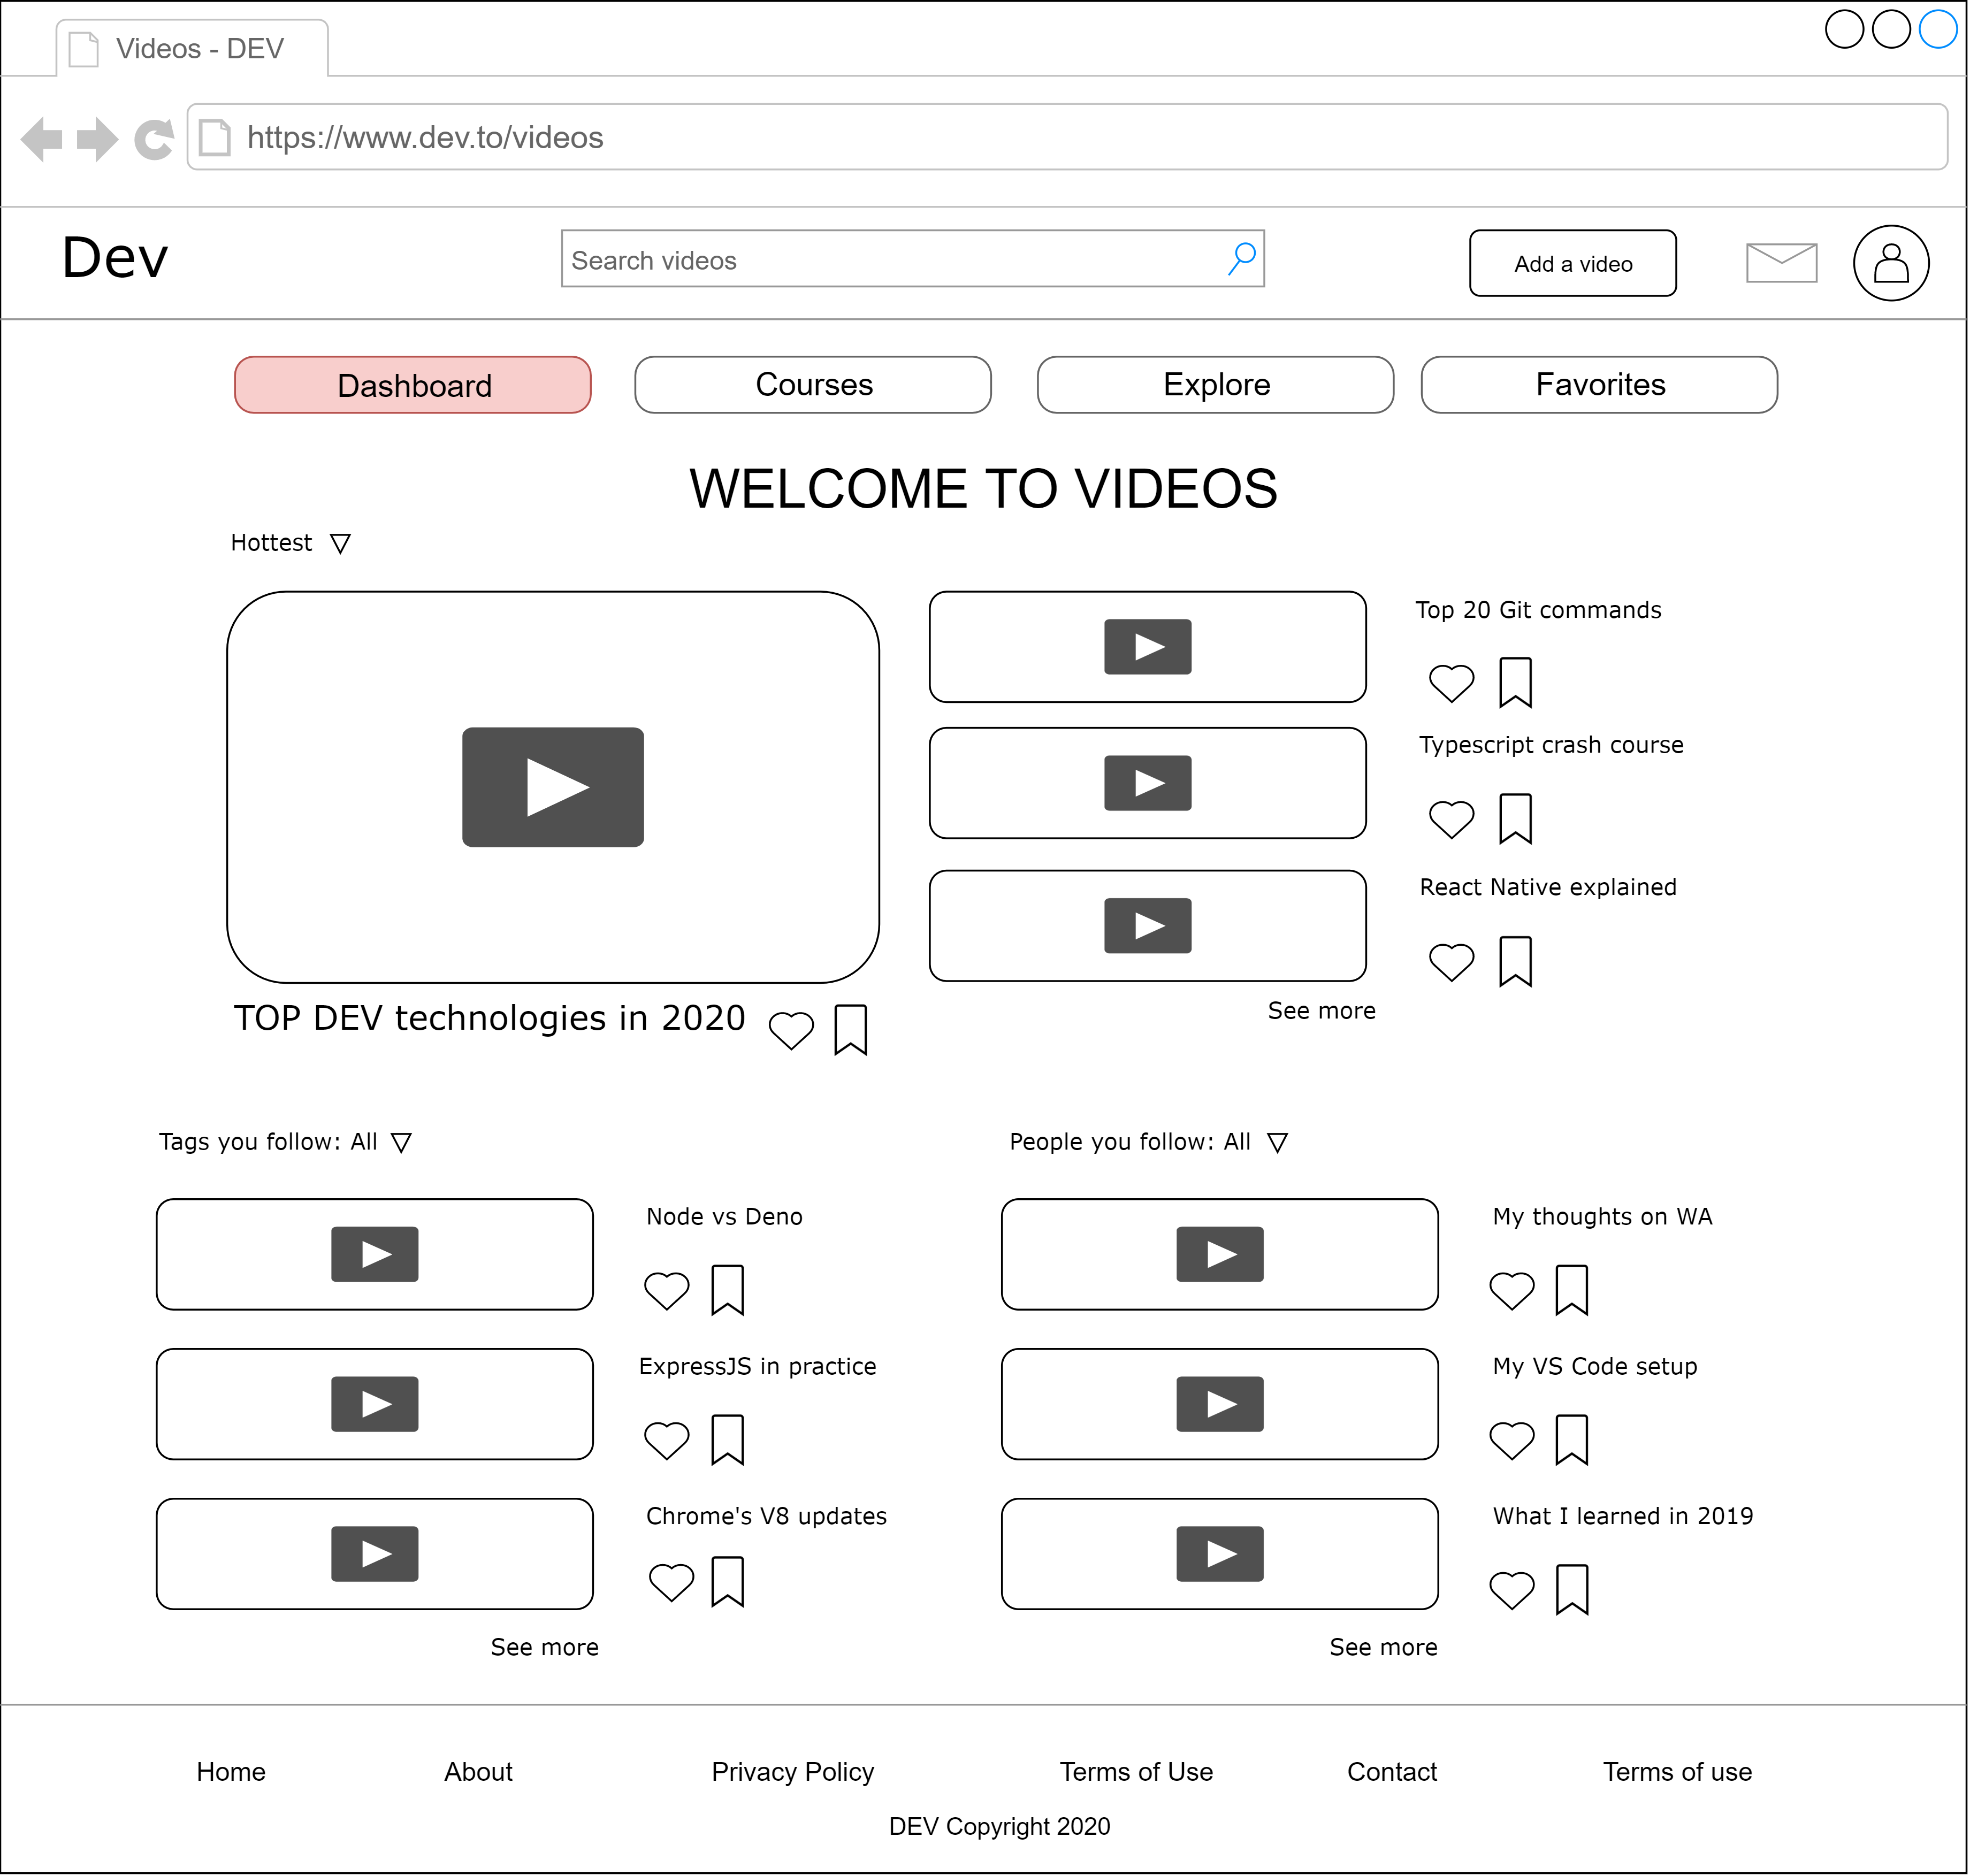Play the TOP DEV technologies video
Screen dimensions: 1970x1876
coord(553,787)
